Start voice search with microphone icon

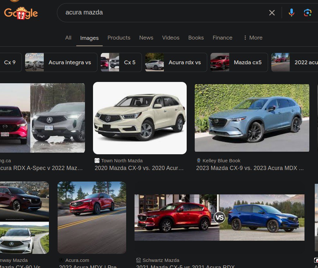pos(291,13)
